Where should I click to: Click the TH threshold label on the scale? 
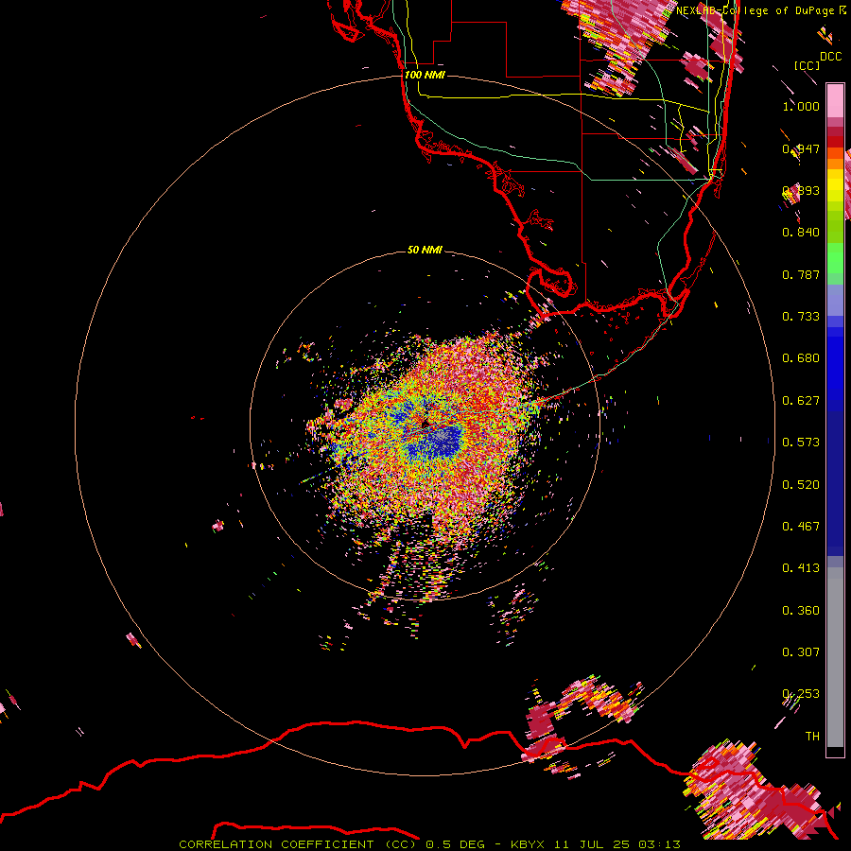tap(812, 737)
